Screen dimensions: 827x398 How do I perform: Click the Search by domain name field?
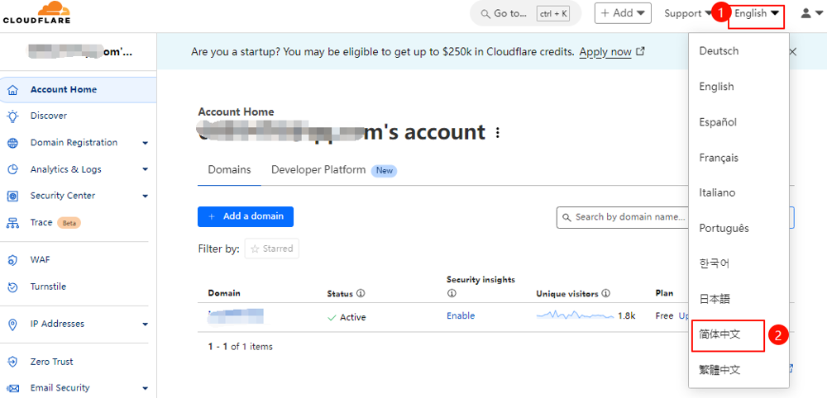click(x=629, y=217)
